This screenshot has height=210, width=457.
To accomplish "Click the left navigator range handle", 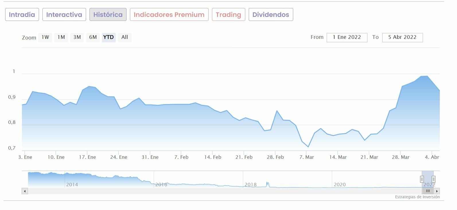I will tap(422, 179).
